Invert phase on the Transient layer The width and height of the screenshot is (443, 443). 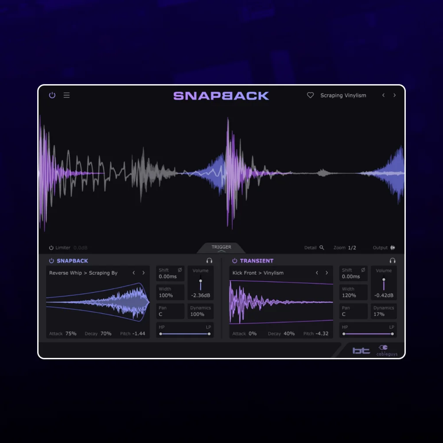point(363,270)
